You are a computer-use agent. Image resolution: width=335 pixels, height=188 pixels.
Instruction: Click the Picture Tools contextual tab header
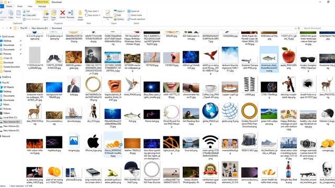click(x=42, y=2)
